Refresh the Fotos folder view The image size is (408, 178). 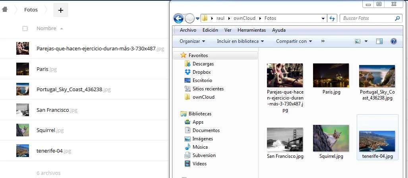(x=332, y=18)
